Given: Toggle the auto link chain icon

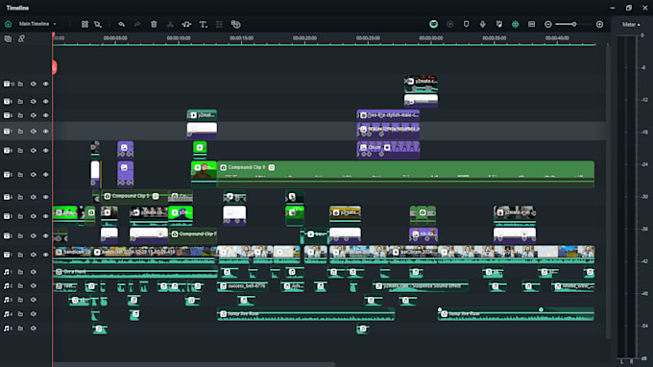Looking at the screenshot, I should (x=21, y=38).
